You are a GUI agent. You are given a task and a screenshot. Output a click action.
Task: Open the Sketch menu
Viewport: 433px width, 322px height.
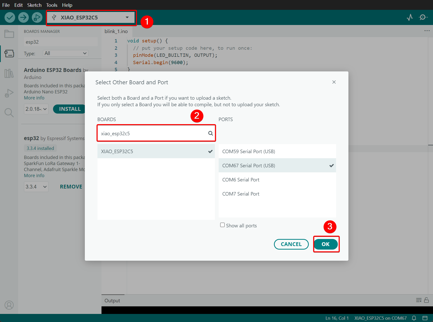pyautogui.click(x=34, y=5)
